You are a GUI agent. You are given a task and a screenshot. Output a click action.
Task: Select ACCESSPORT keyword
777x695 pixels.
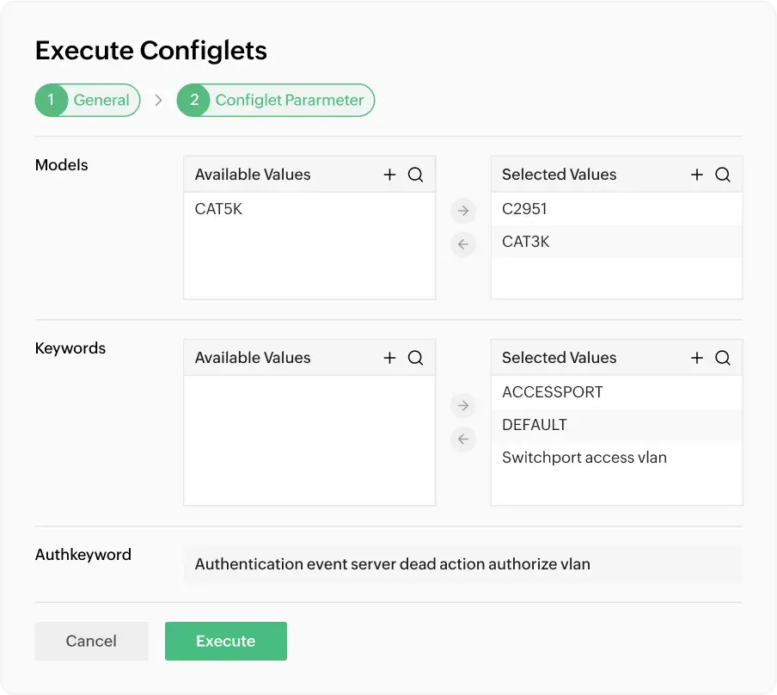(x=616, y=392)
